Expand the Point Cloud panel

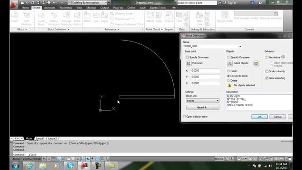(154, 29)
